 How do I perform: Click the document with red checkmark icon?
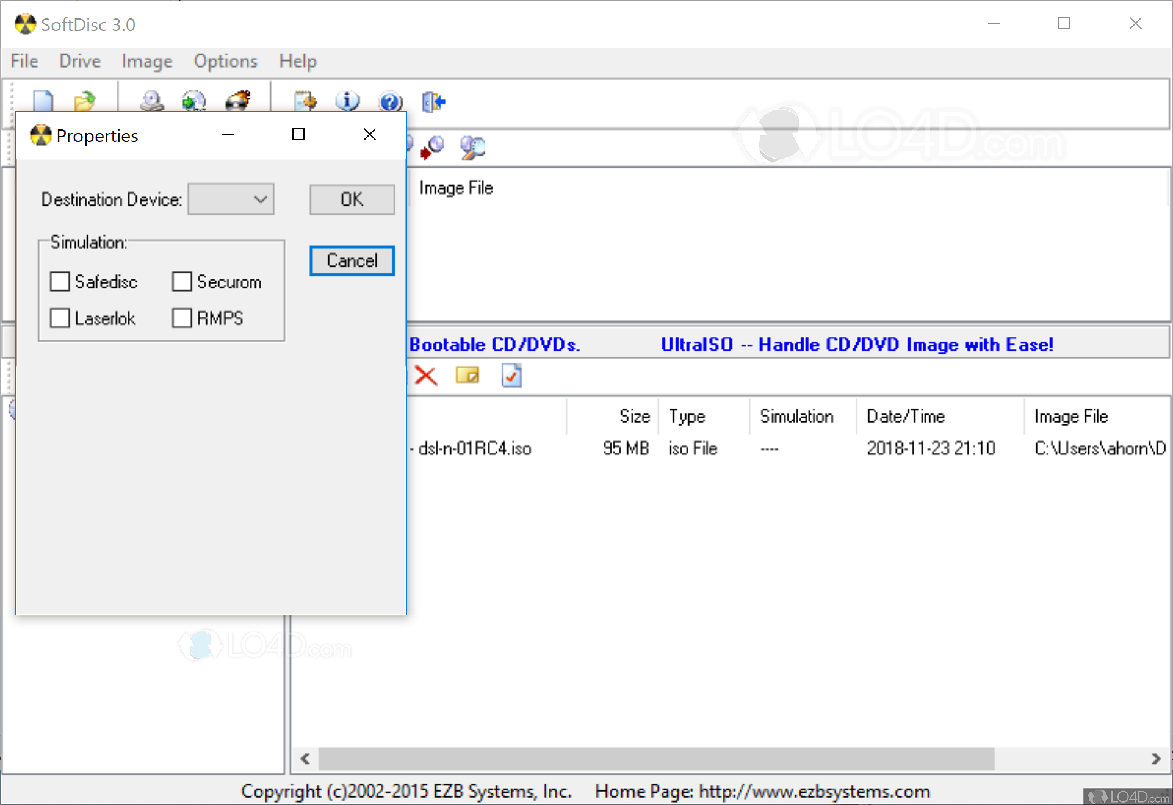tap(511, 376)
